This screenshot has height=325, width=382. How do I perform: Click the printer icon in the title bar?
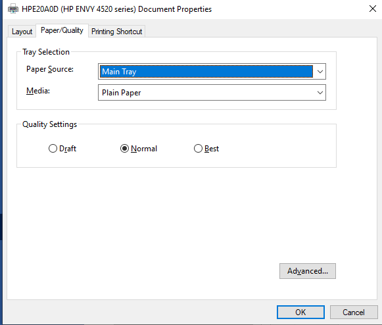(x=13, y=9)
